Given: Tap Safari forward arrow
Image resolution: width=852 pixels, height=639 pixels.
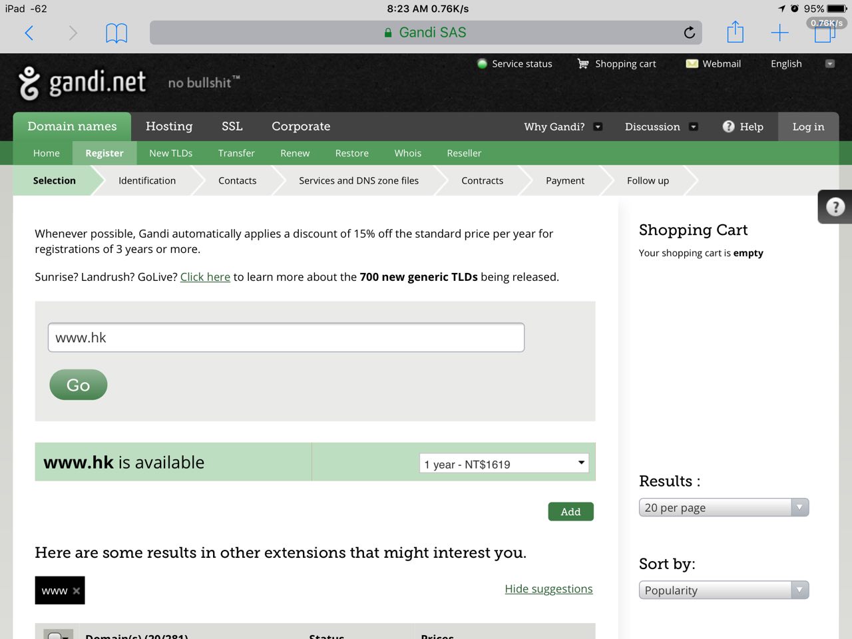Looking at the screenshot, I should (x=73, y=33).
